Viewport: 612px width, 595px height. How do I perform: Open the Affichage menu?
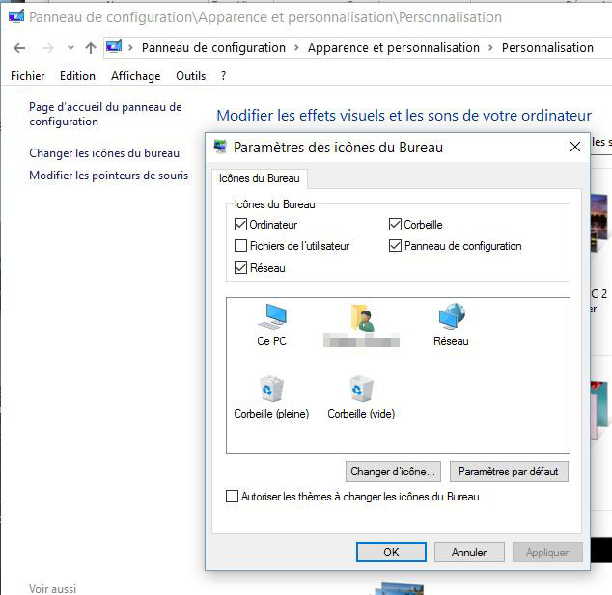tap(136, 76)
